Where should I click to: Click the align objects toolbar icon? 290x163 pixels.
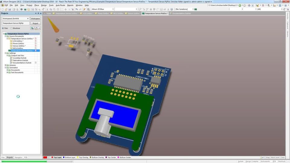[263, 5]
